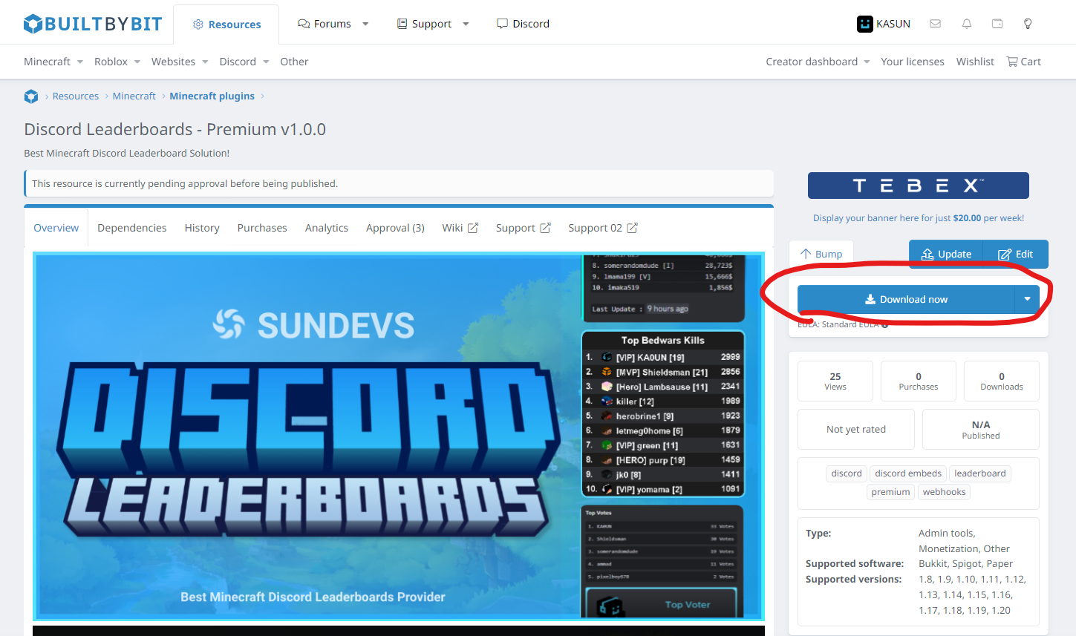The height and width of the screenshot is (636, 1076).
Task: Expand the Minecraft category menu
Action: pyautogui.click(x=53, y=62)
